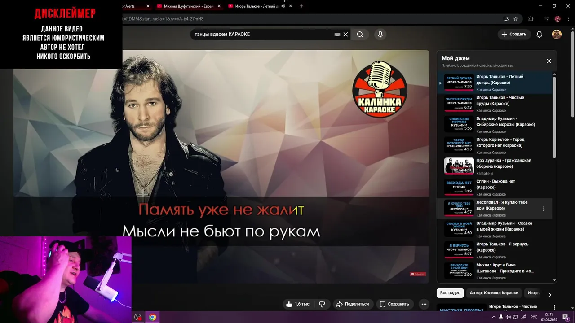Click the Сохранить save button
575x323 pixels.
(394, 304)
